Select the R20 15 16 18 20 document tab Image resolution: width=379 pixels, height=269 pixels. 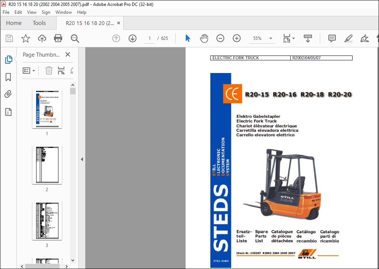[x=90, y=23]
